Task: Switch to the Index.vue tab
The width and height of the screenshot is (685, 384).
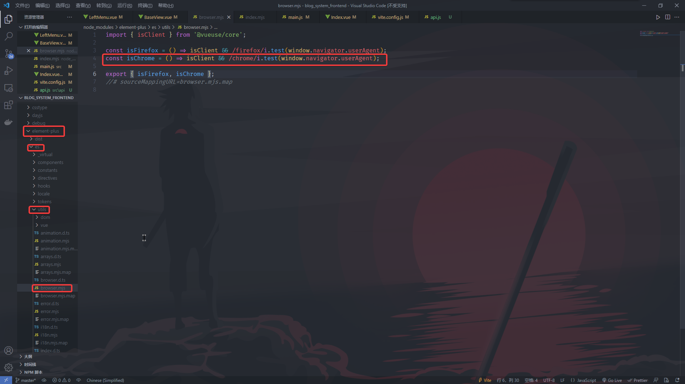Action: pyautogui.click(x=341, y=17)
